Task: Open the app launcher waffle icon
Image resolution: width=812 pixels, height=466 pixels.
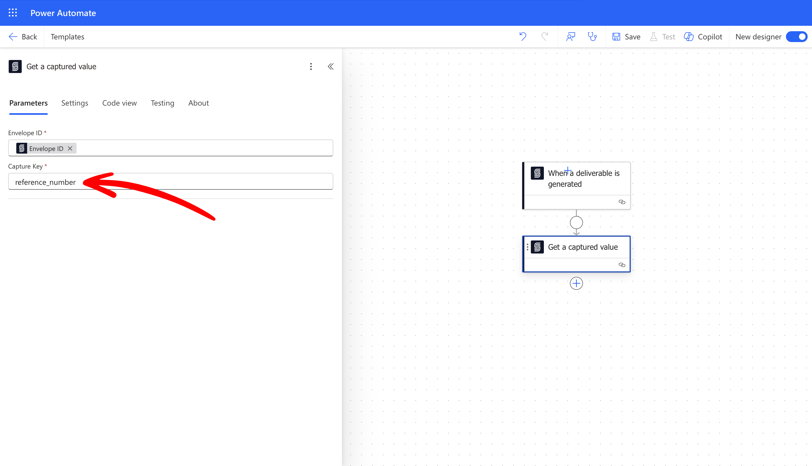Action: click(x=13, y=13)
